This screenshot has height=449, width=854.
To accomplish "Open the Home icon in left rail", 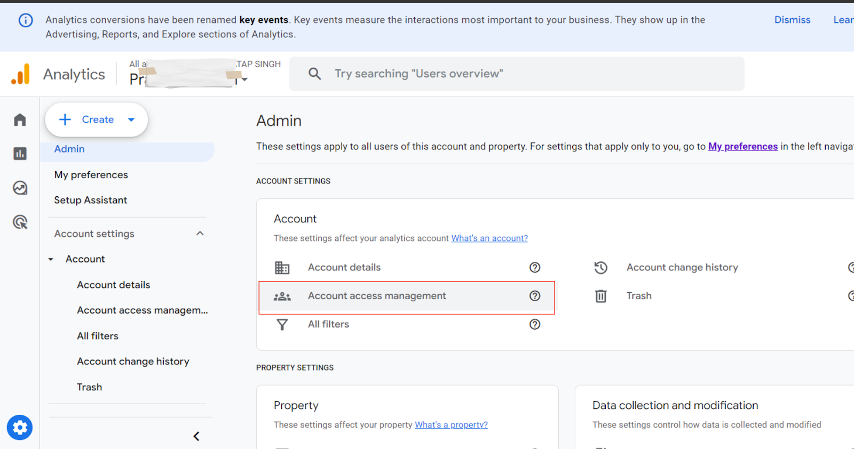I will click(20, 119).
